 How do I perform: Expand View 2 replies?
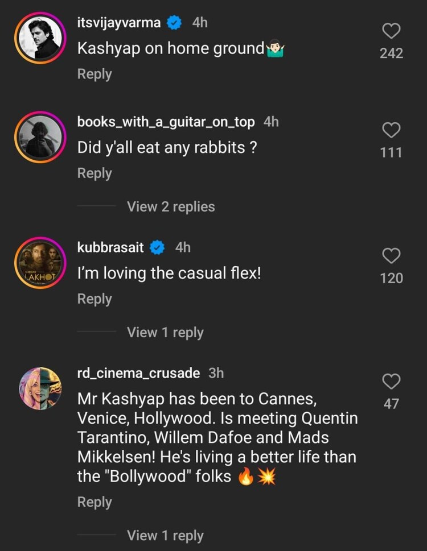pyautogui.click(x=171, y=206)
